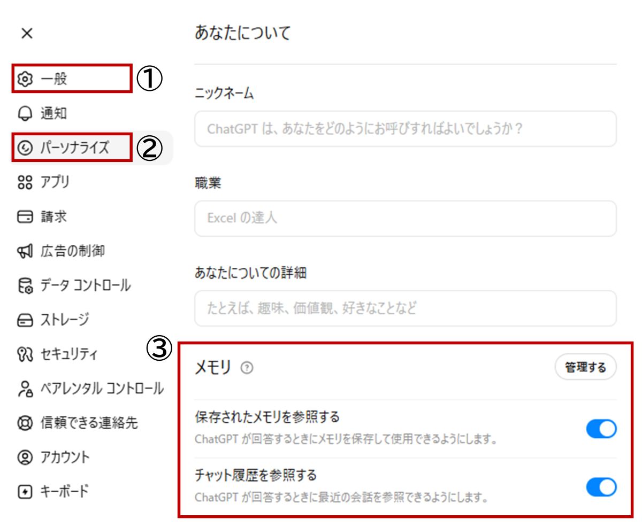
Task: Click the profile icon beside アカウント
Action: pyautogui.click(x=25, y=458)
